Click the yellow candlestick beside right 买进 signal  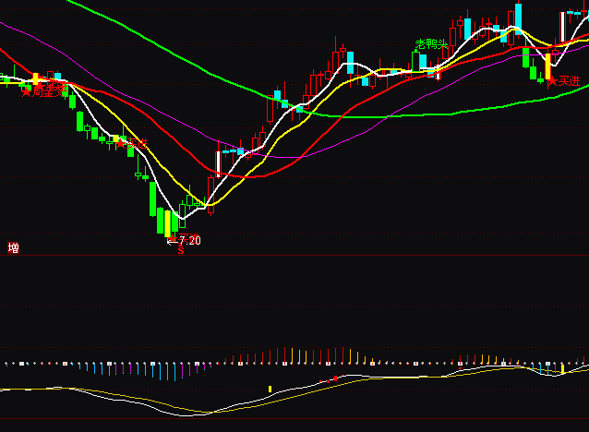(x=547, y=67)
